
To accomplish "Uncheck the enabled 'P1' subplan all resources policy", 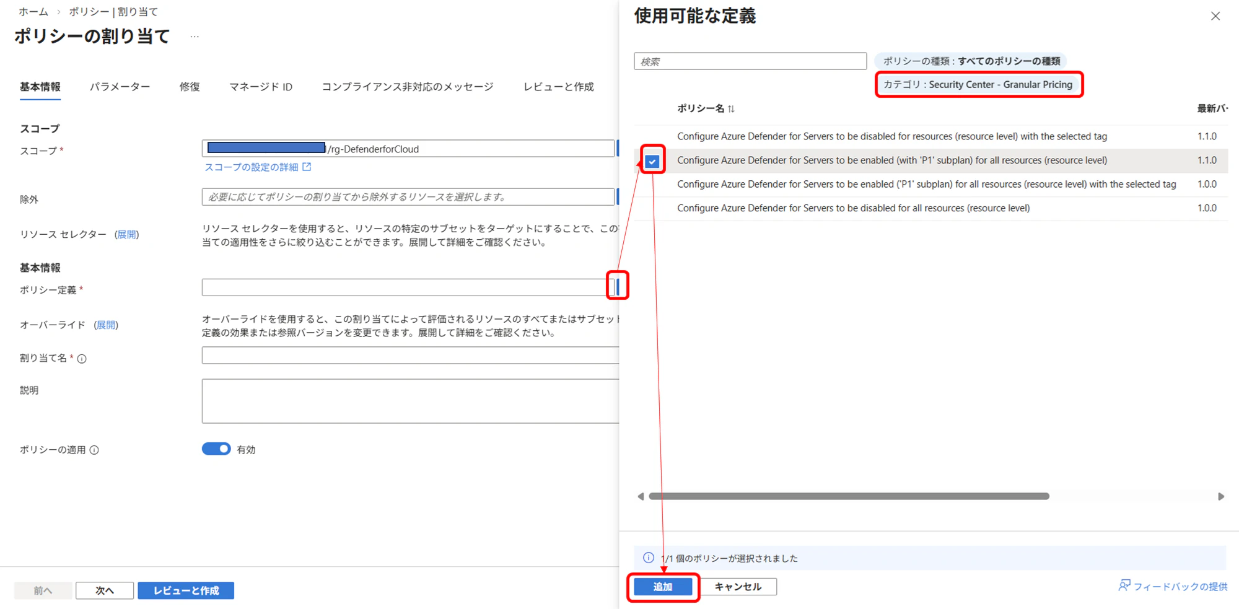I will (x=652, y=161).
